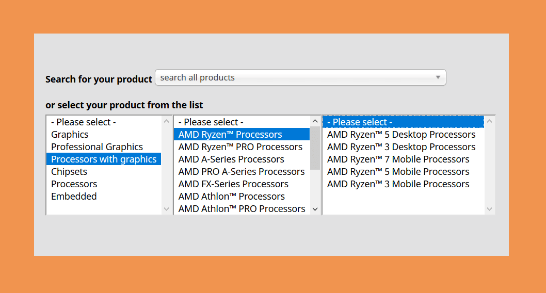
Task: Choose AMD A-Series Processors
Action: click(x=242, y=159)
